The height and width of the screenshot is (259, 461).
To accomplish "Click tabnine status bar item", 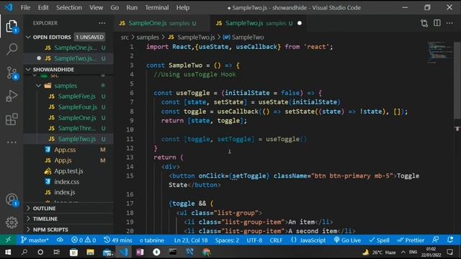I will tap(152, 240).
